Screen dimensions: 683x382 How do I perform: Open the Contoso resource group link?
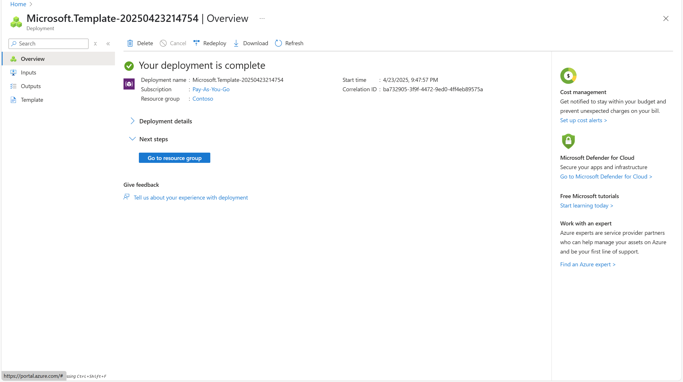pyautogui.click(x=203, y=99)
